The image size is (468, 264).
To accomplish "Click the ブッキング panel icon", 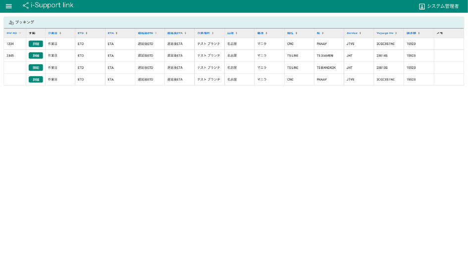I will point(11,22).
